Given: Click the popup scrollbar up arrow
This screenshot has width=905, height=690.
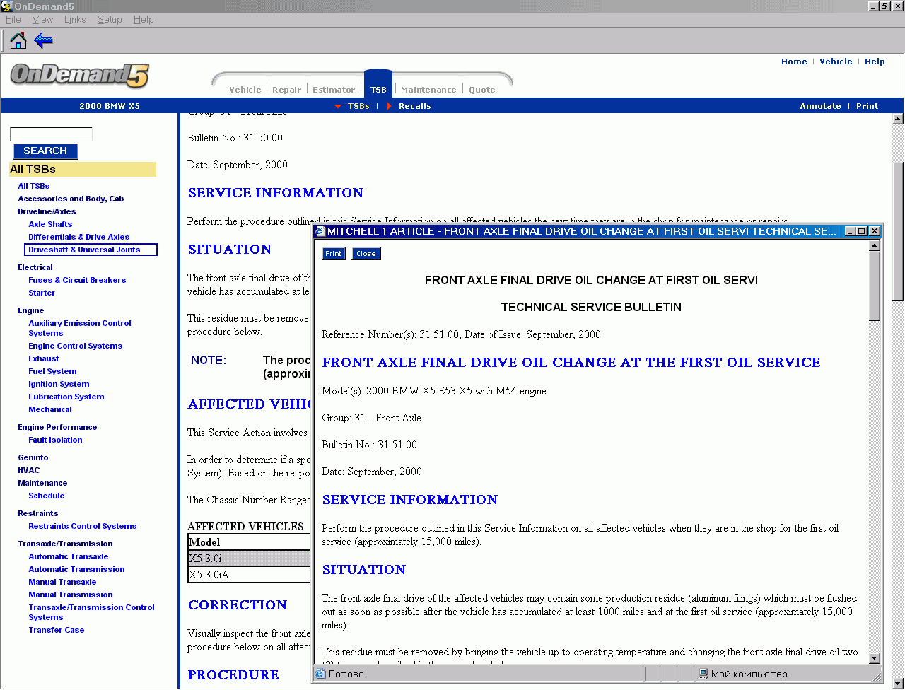Looking at the screenshot, I should pyautogui.click(x=875, y=245).
